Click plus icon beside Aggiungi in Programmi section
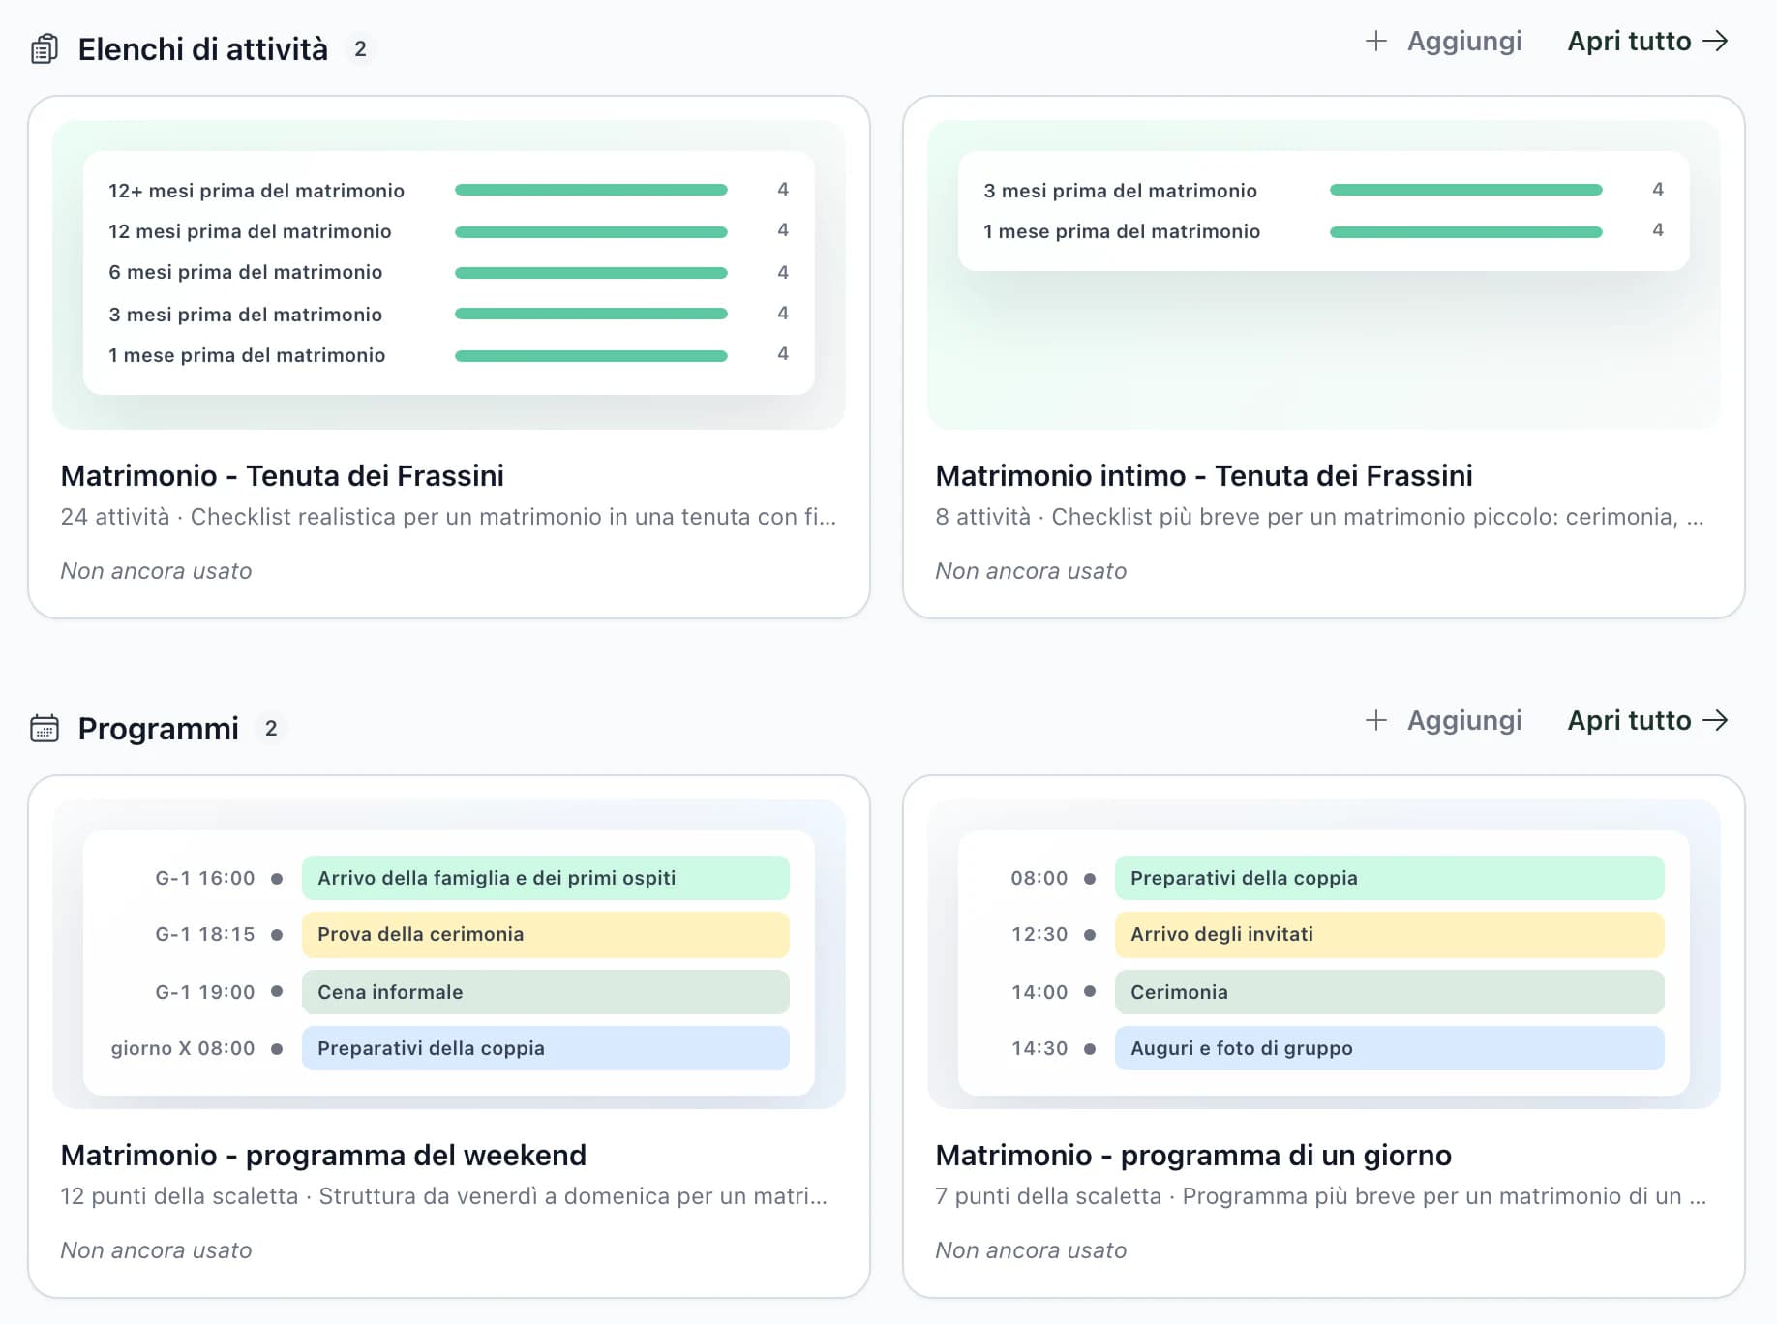 click(1375, 720)
